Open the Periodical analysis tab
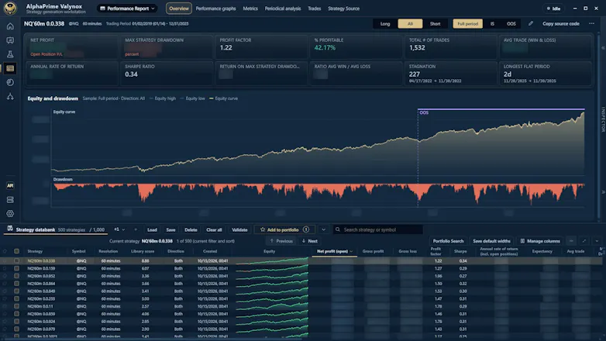This screenshot has width=606, height=341. click(283, 9)
